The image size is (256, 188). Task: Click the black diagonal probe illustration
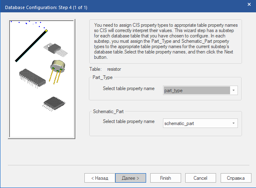click(x=31, y=46)
